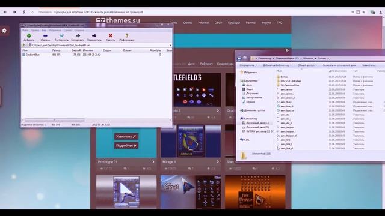Click the Переместить (Move) arrow icon
385x216 pixels.
tap(94, 36)
